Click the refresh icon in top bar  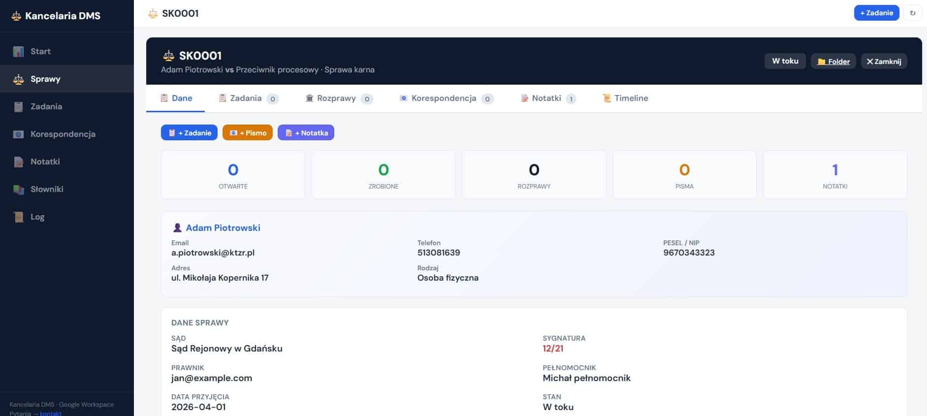coord(912,13)
